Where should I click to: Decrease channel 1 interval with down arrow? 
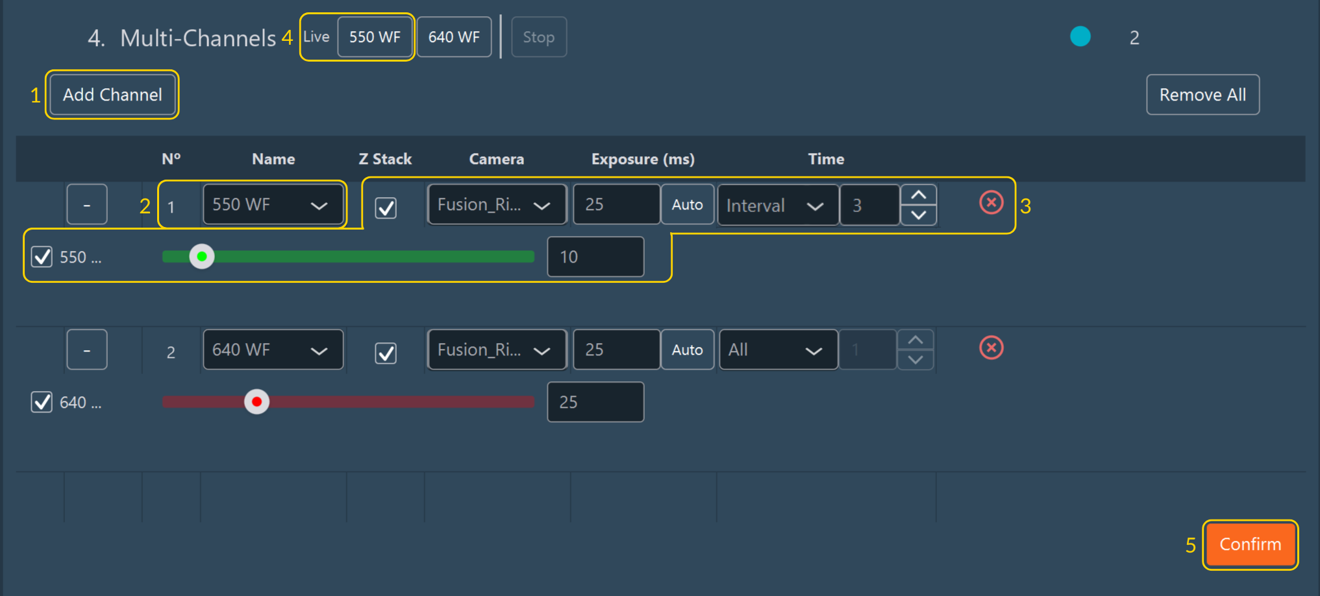[x=918, y=215]
